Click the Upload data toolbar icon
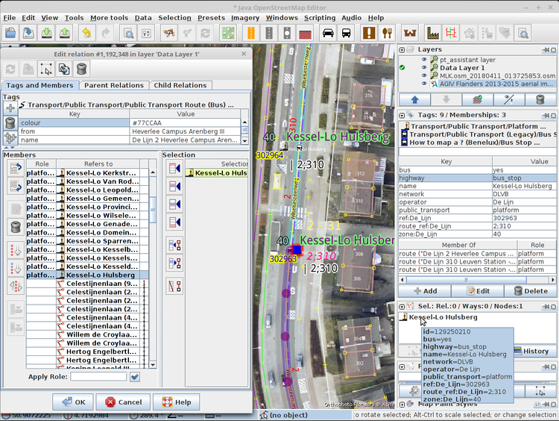This screenshot has height=421, width=559. [x=65, y=33]
